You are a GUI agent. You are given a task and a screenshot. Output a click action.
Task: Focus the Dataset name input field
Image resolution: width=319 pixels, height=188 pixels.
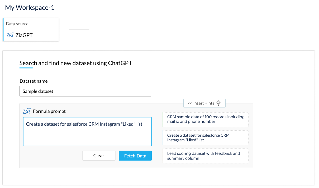pos(85,91)
